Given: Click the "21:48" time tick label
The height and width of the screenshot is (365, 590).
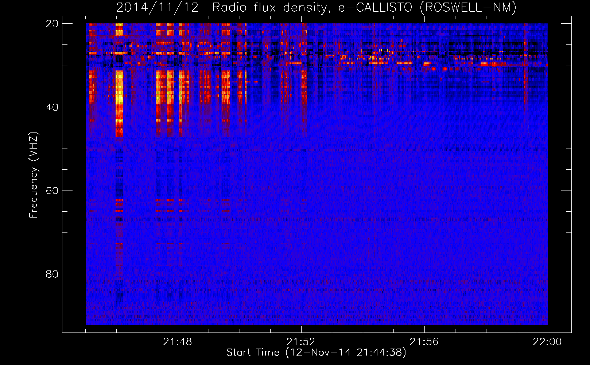Looking at the screenshot, I should tap(178, 342).
